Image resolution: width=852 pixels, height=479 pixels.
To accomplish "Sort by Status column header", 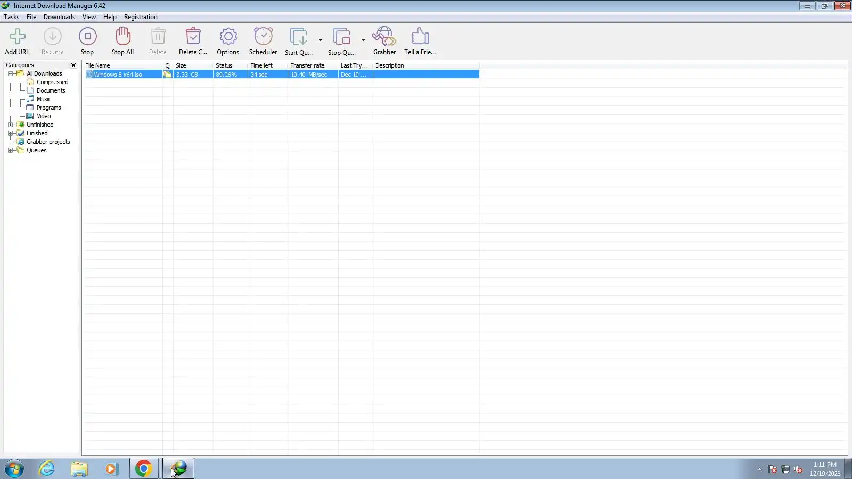I will pyautogui.click(x=231, y=65).
